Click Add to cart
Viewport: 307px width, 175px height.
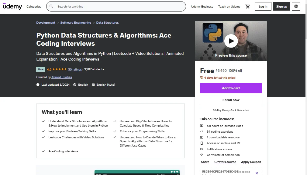(231, 88)
